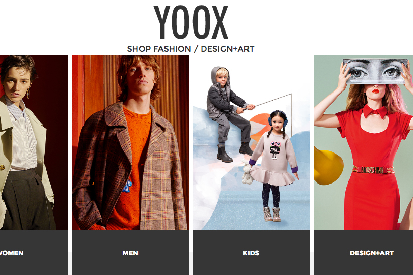Click the YOOX logo at top
Image resolution: width=413 pixels, height=275 pixels.
coord(190,22)
